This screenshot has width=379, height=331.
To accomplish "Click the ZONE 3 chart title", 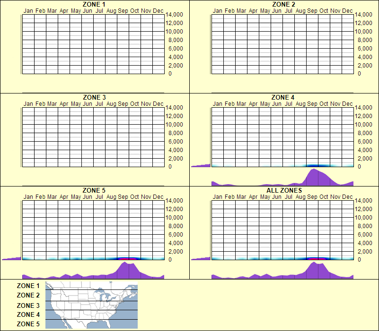I will [94, 97].
